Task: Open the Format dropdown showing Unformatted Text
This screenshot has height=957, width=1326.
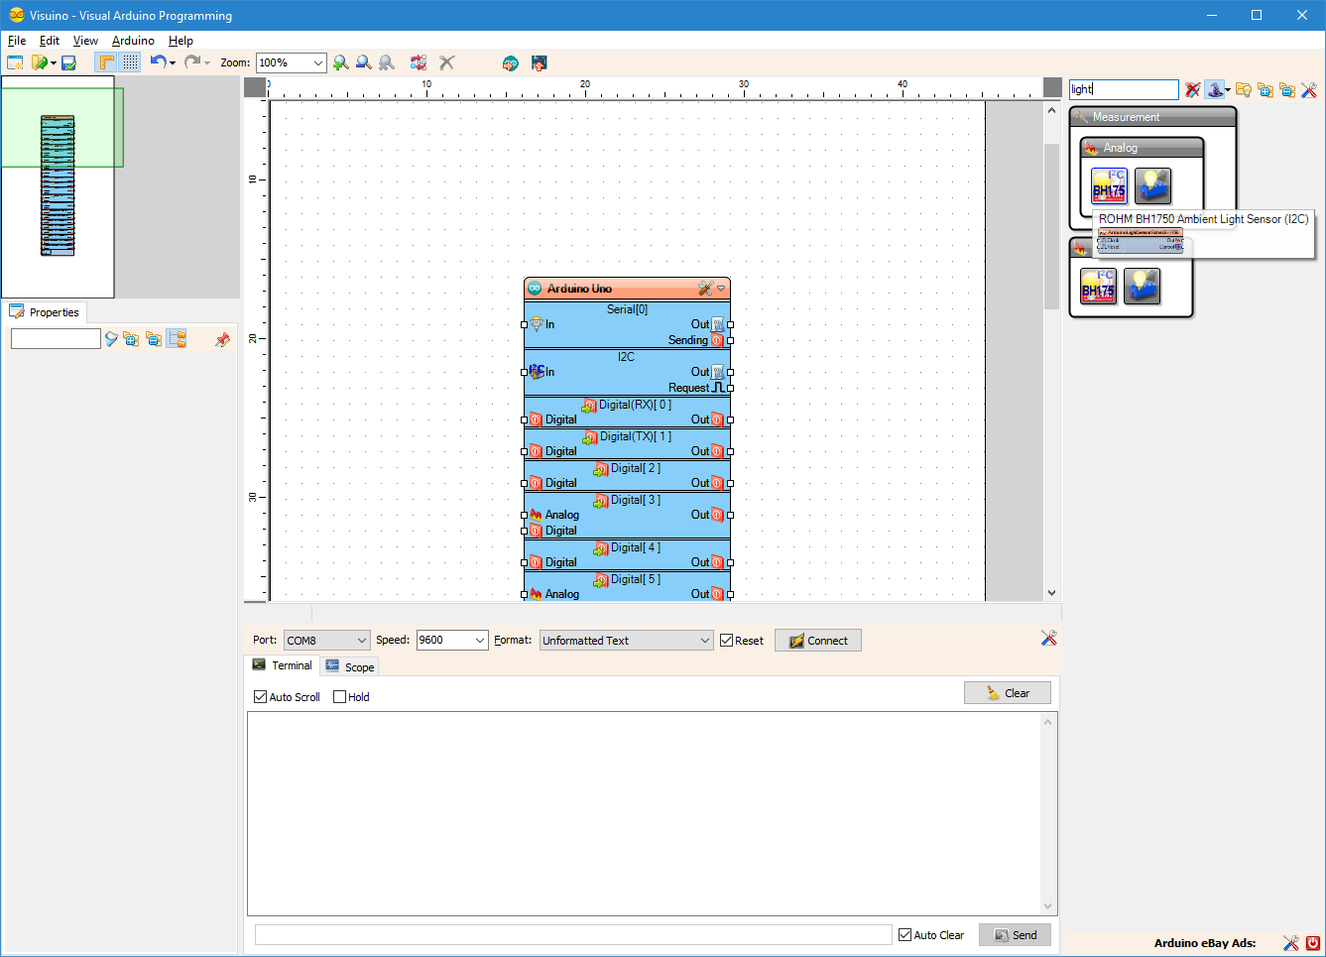Action: [703, 640]
